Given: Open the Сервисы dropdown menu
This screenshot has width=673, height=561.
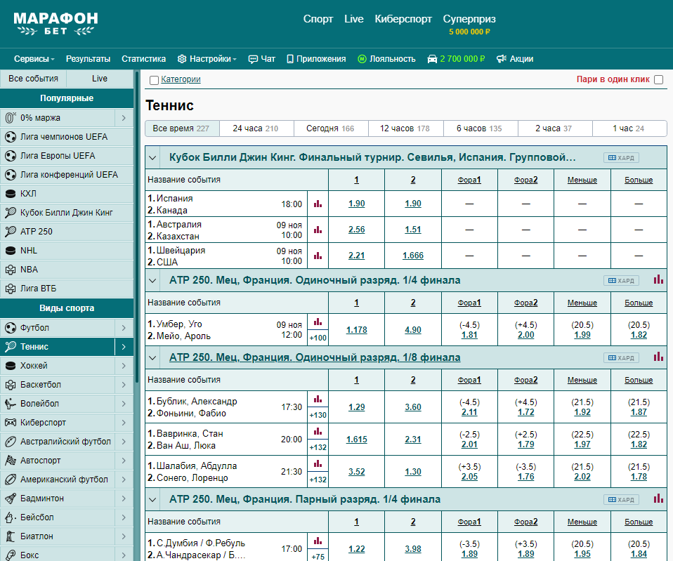Looking at the screenshot, I should [x=34, y=59].
